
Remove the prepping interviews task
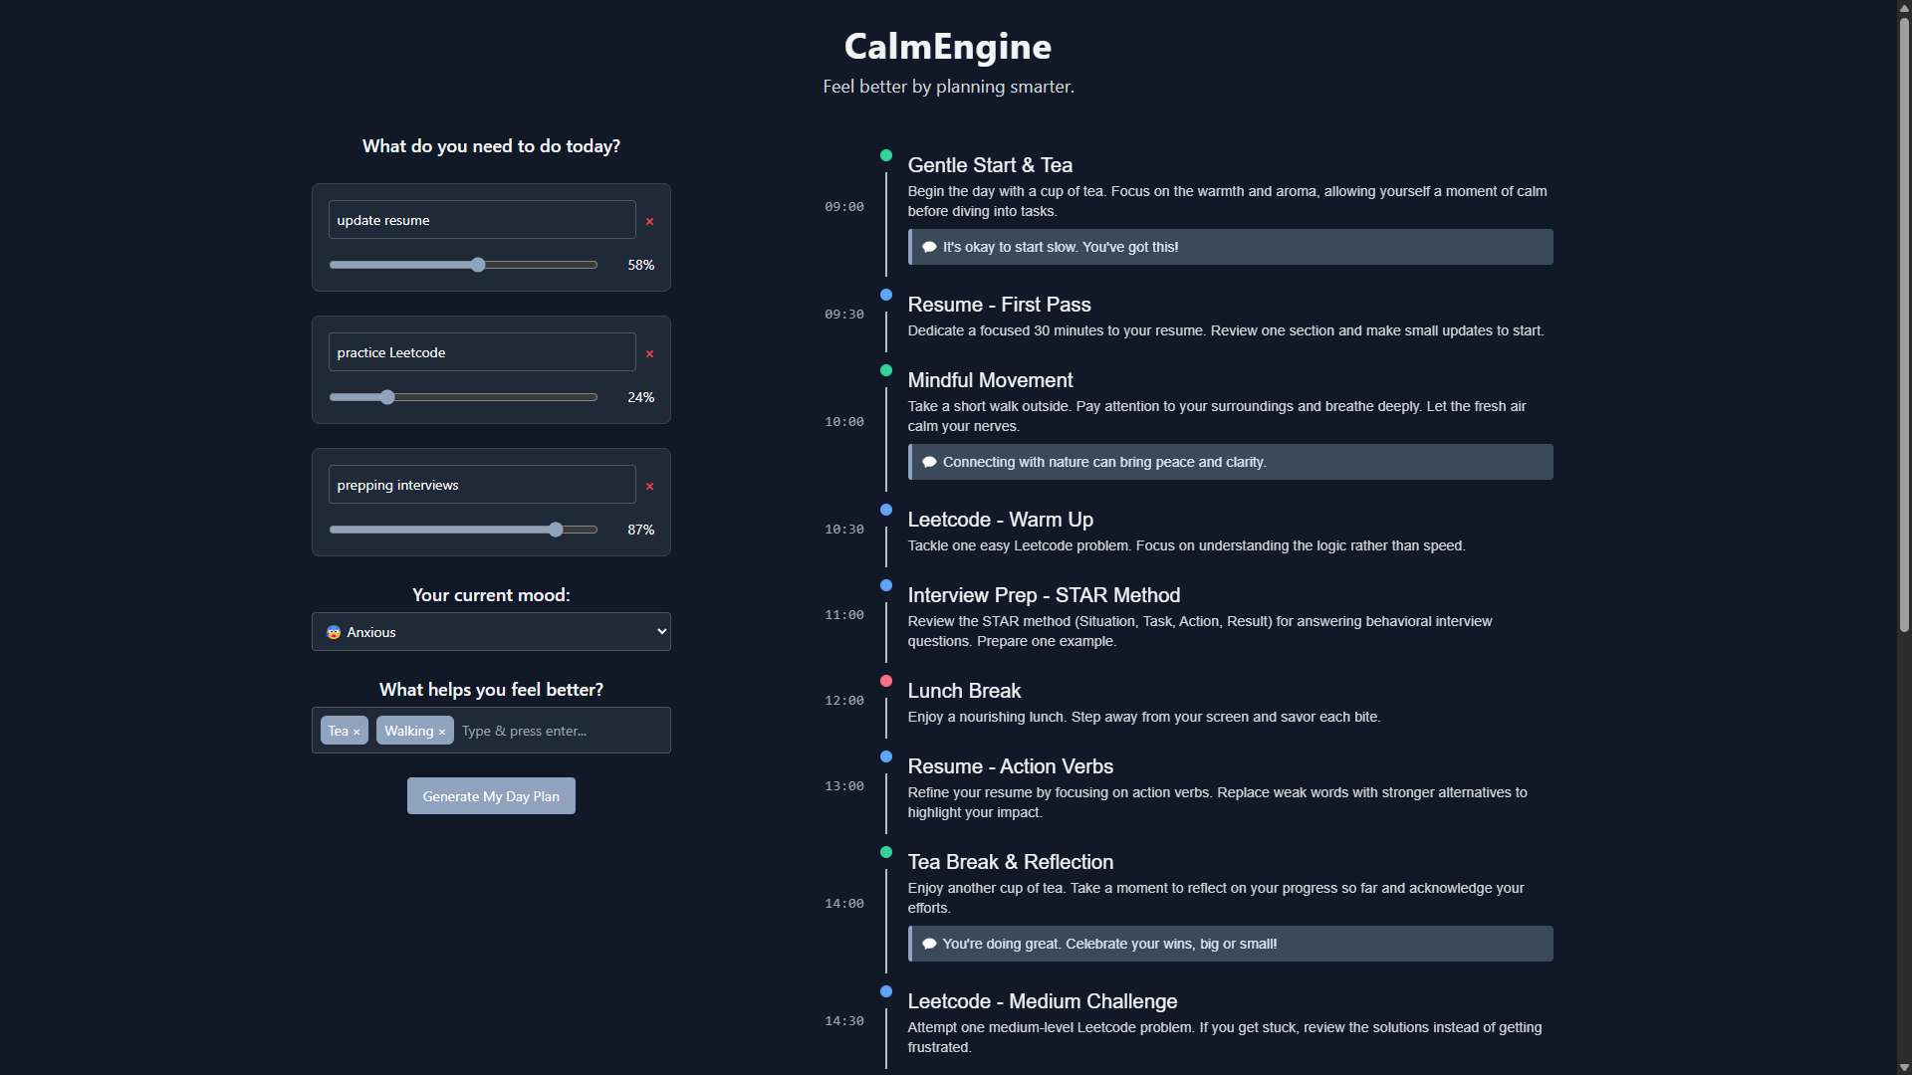point(649,487)
